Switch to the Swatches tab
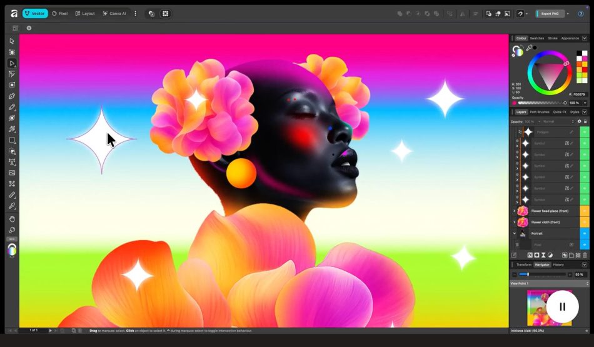594x347 pixels. (x=536, y=38)
